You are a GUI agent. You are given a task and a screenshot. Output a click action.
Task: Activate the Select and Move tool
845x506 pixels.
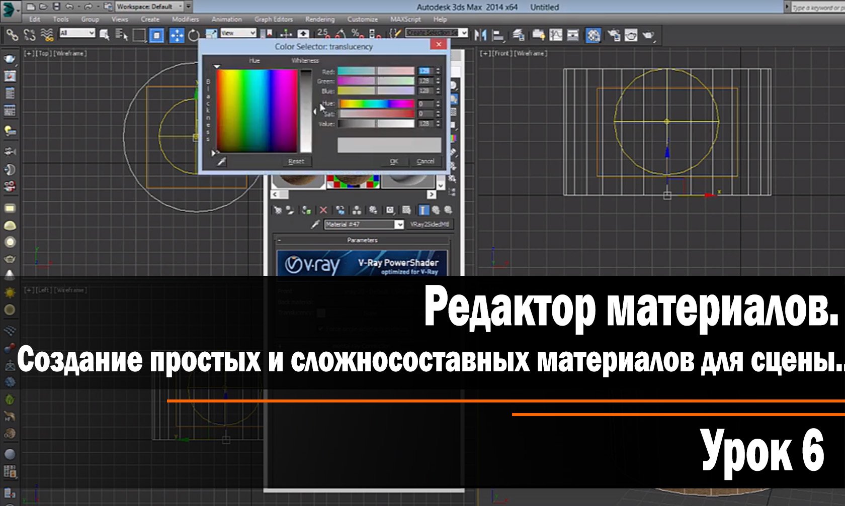click(177, 35)
